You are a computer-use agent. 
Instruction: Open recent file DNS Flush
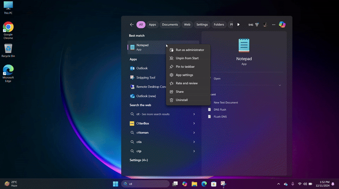coord(220,110)
